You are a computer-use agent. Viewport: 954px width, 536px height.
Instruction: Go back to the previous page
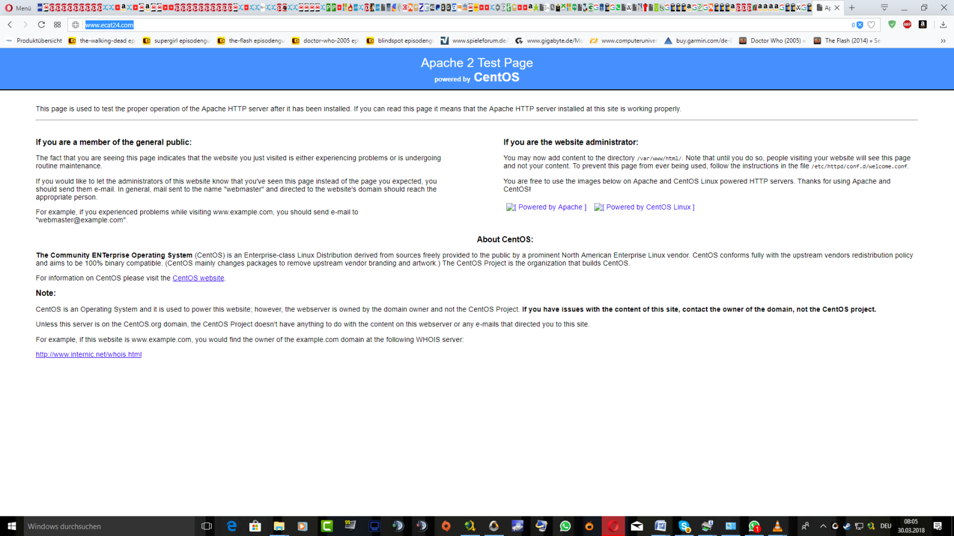click(x=10, y=25)
